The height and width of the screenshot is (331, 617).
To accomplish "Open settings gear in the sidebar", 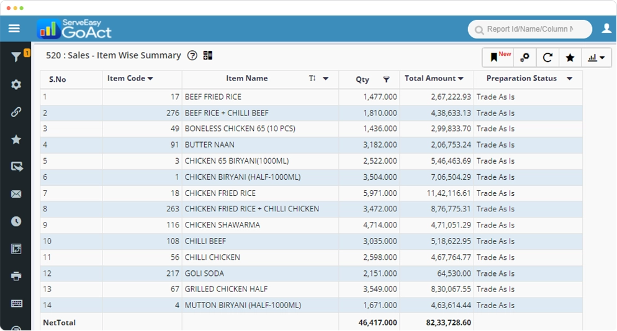I will pos(16,85).
